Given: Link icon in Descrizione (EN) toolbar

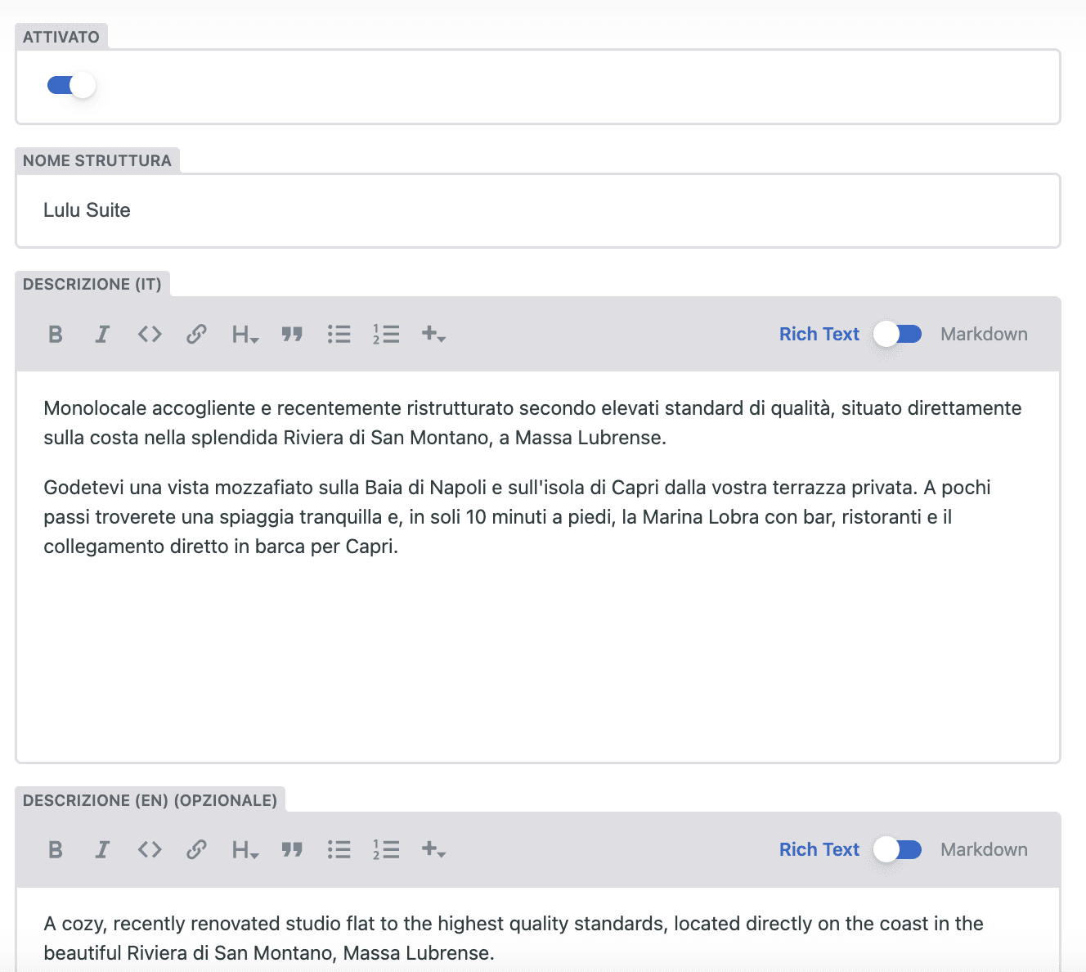Looking at the screenshot, I should pyautogui.click(x=196, y=849).
